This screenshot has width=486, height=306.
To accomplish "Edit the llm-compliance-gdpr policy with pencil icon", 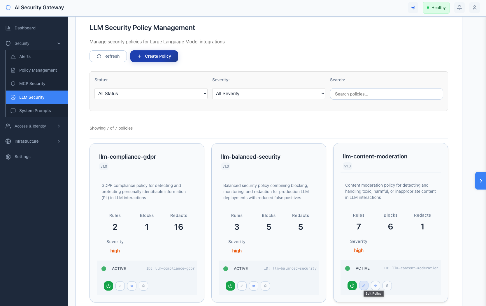I will point(120,286).
